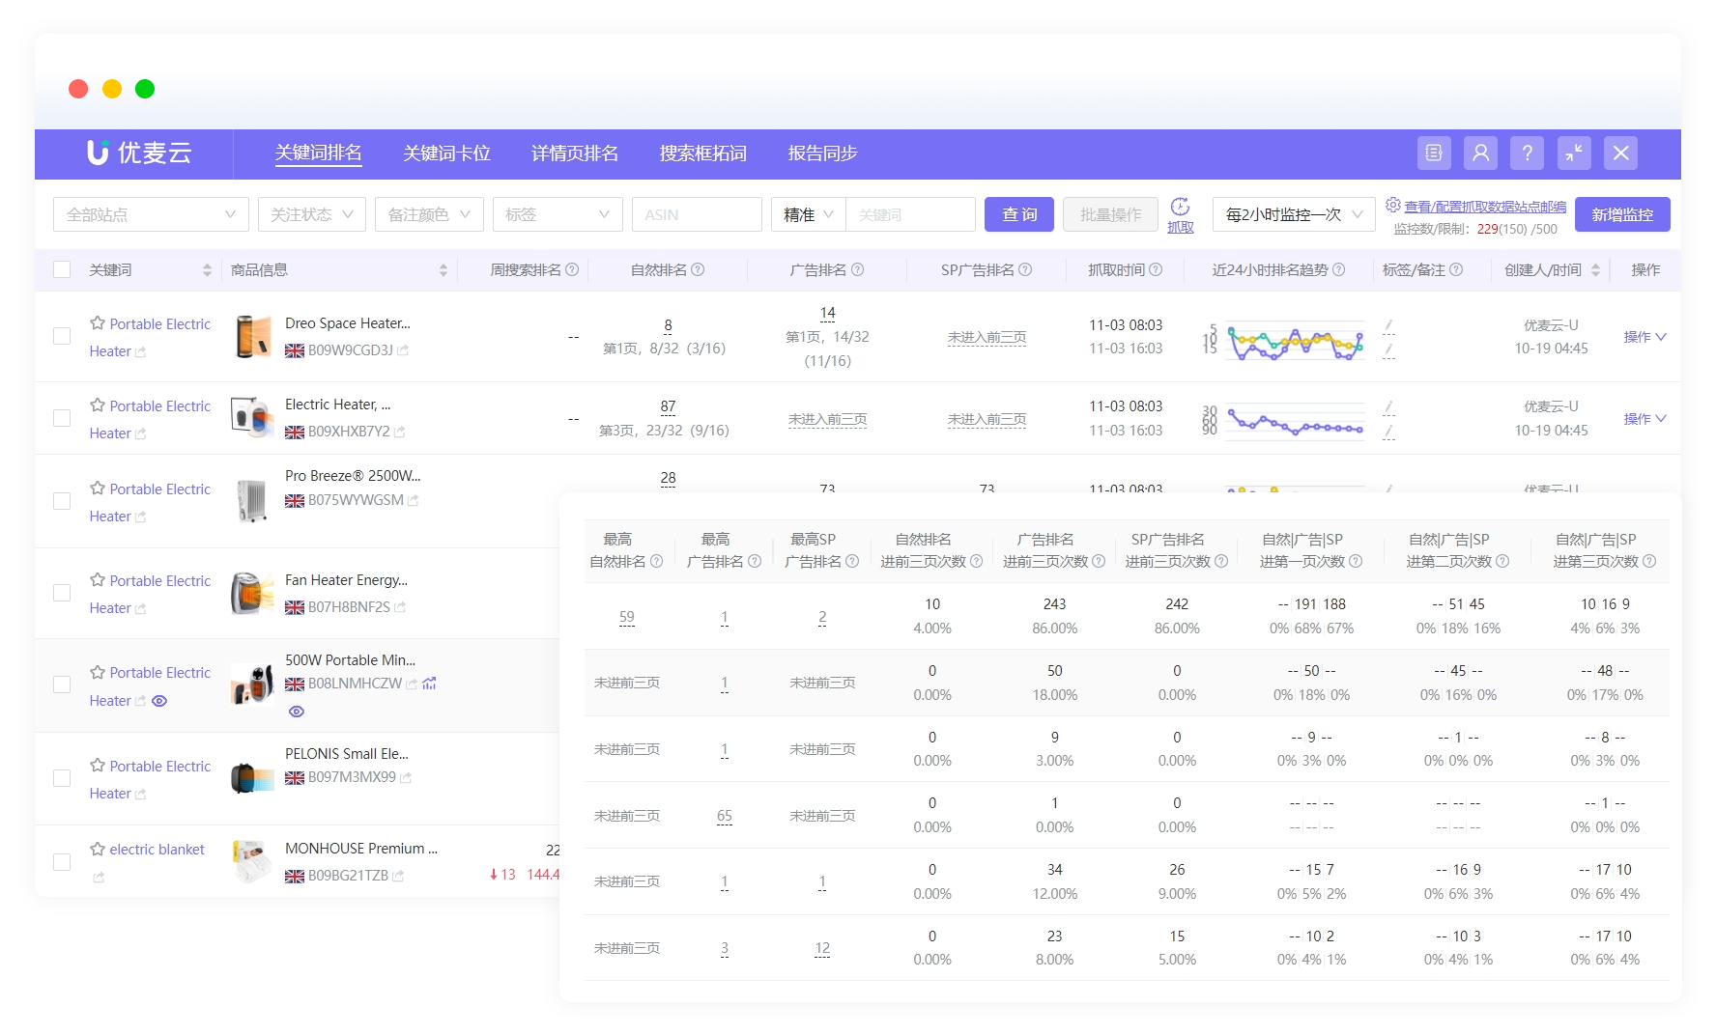This screenshot has height=1034, width=1716.
Task: Switch to 关键词排名 tab
Action: [x=318, y=153]
